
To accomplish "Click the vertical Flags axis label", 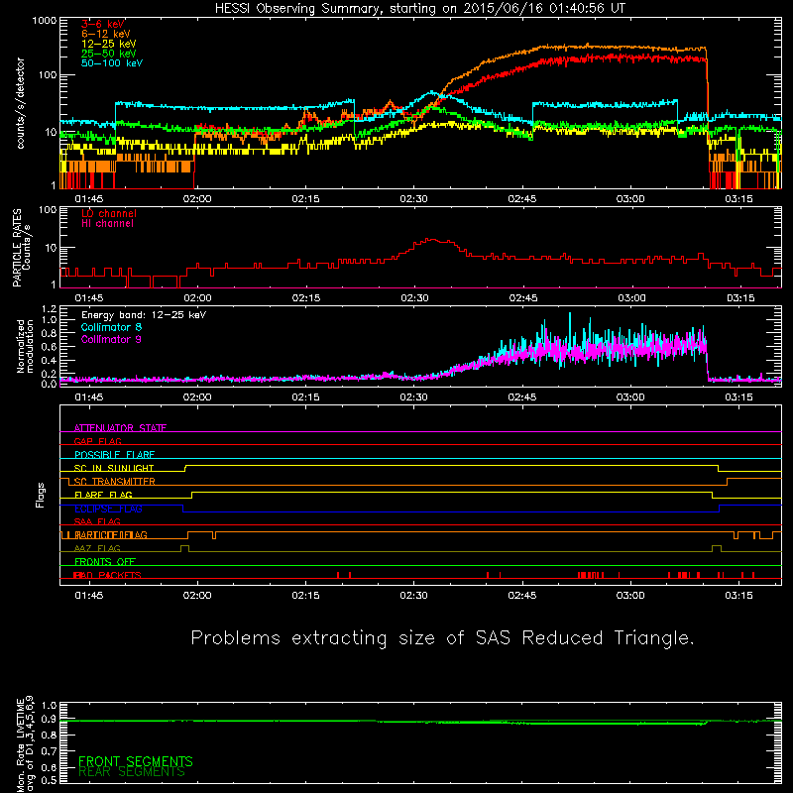I will [41, 495].
